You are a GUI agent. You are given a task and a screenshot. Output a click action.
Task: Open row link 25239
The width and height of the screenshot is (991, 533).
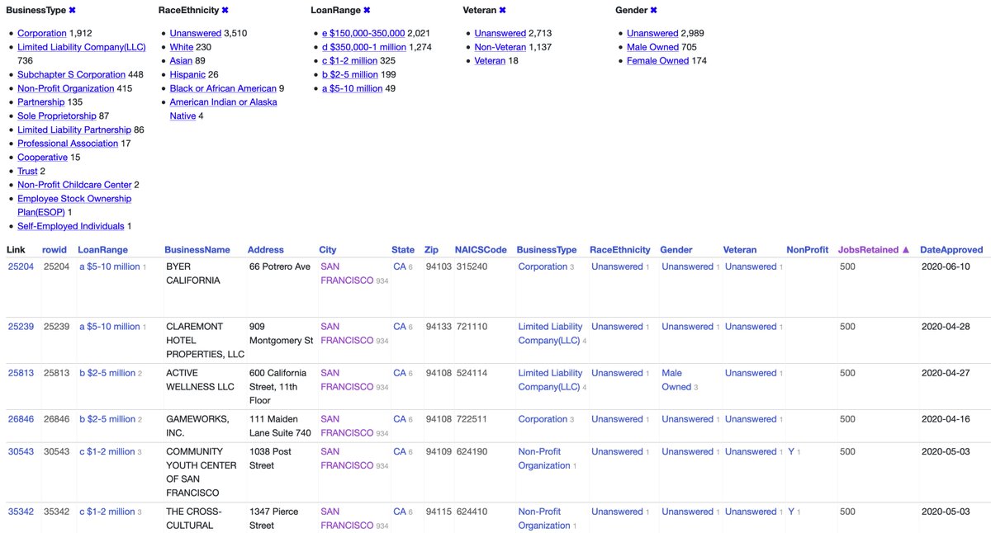pyautogui.click(x=21, y=327)
